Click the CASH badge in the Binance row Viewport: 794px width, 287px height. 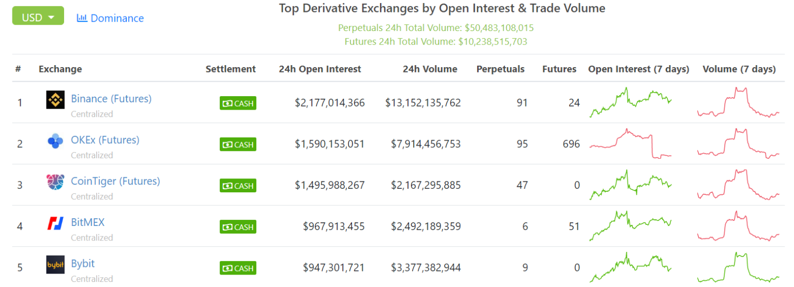click(238, 103)
